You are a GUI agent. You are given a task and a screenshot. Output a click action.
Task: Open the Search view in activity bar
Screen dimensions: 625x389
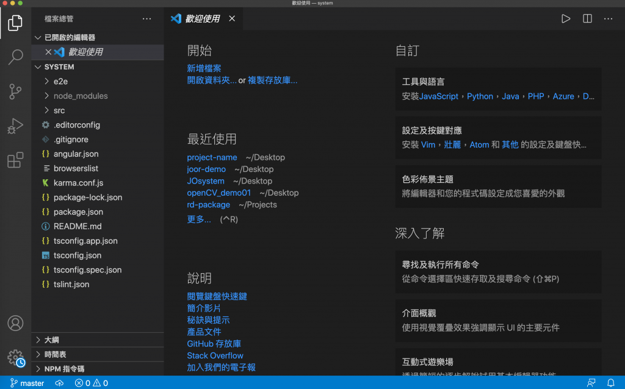[x=15, y=57]
